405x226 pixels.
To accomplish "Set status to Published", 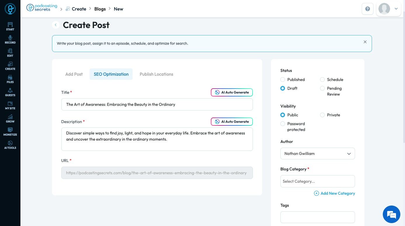I will tap(283, 80).
